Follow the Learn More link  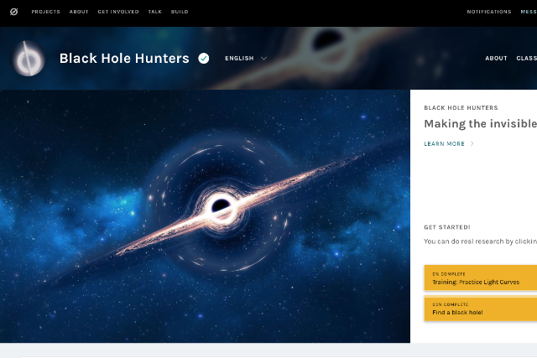(x=444, y=144)
